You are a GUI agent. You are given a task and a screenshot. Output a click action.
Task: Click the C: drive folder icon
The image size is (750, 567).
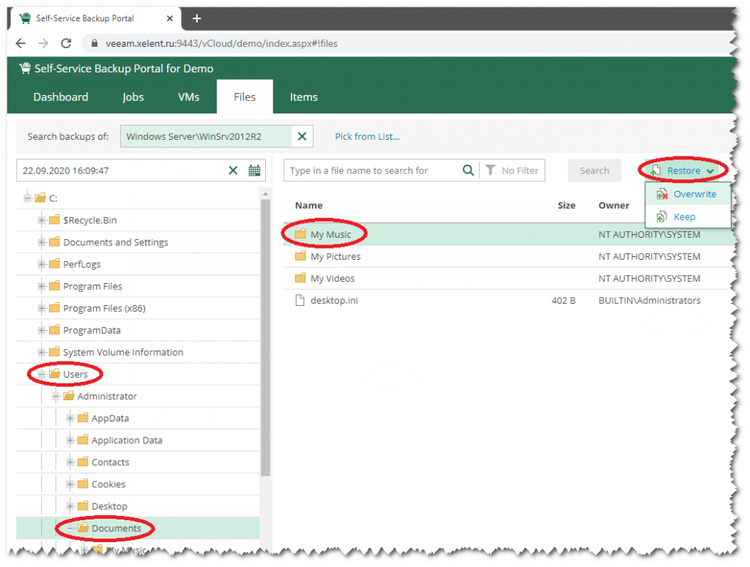40,198
